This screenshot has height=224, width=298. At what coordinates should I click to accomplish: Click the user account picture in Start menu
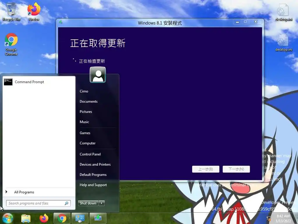[98, 75]
